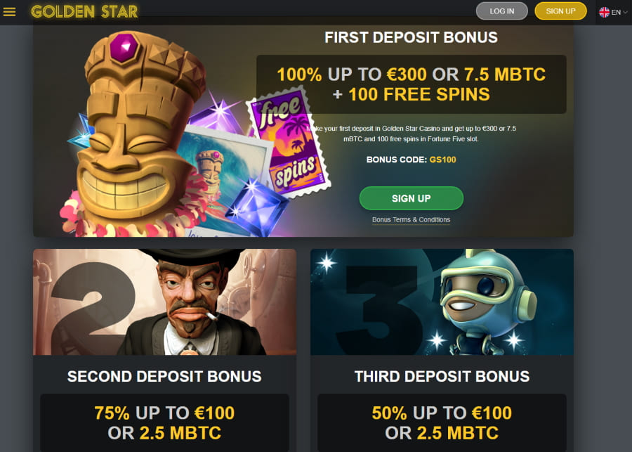Click the UK flag language icon
The image size is (632, 452).
click(604, 12)
